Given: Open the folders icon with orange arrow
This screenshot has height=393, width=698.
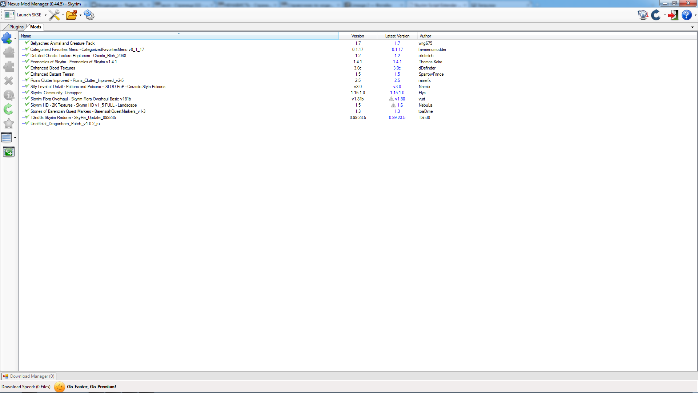Looking at the screenshot, I should pyautogui.click(x=72, y=15).
